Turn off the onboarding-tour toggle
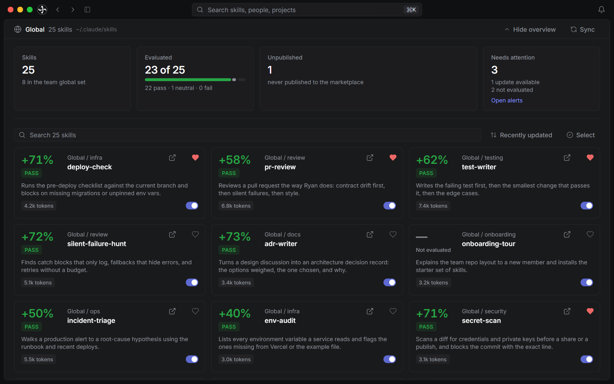The image size is (614, 384). (x=587, y=283)
